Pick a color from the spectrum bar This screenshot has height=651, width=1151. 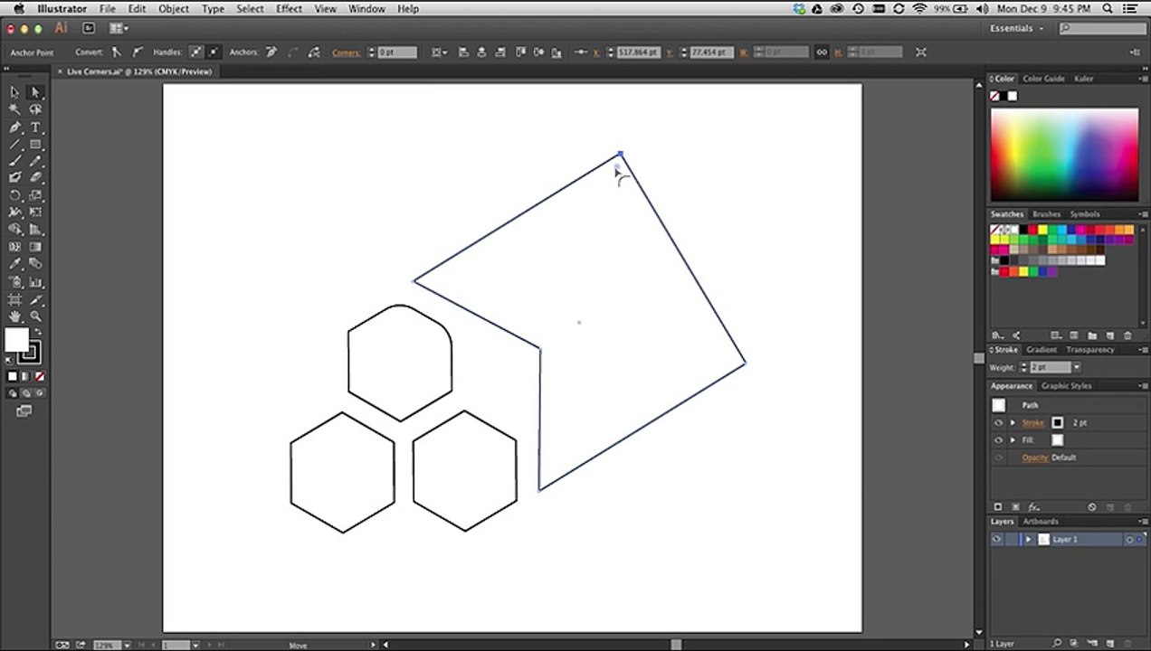click(x=1064, y=155)
